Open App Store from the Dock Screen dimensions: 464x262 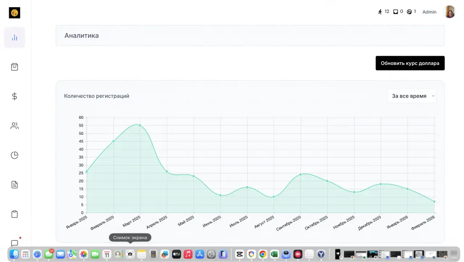(x=200, y=254)
